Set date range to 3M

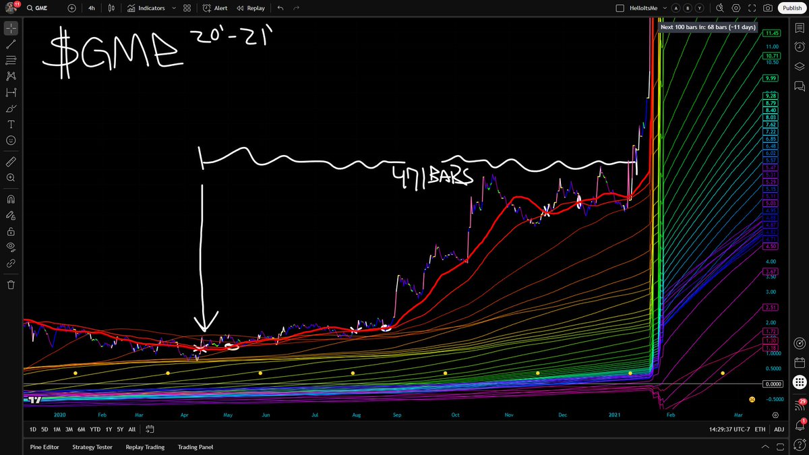69,429
